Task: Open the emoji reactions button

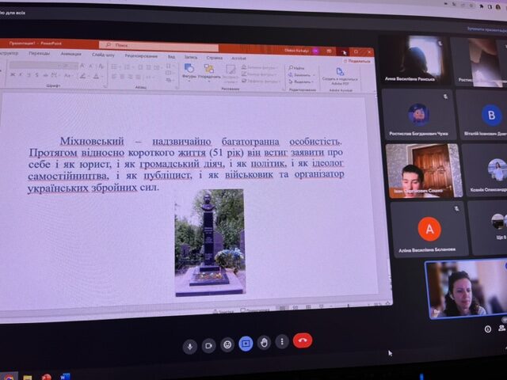Action: (x=227, y=344)
